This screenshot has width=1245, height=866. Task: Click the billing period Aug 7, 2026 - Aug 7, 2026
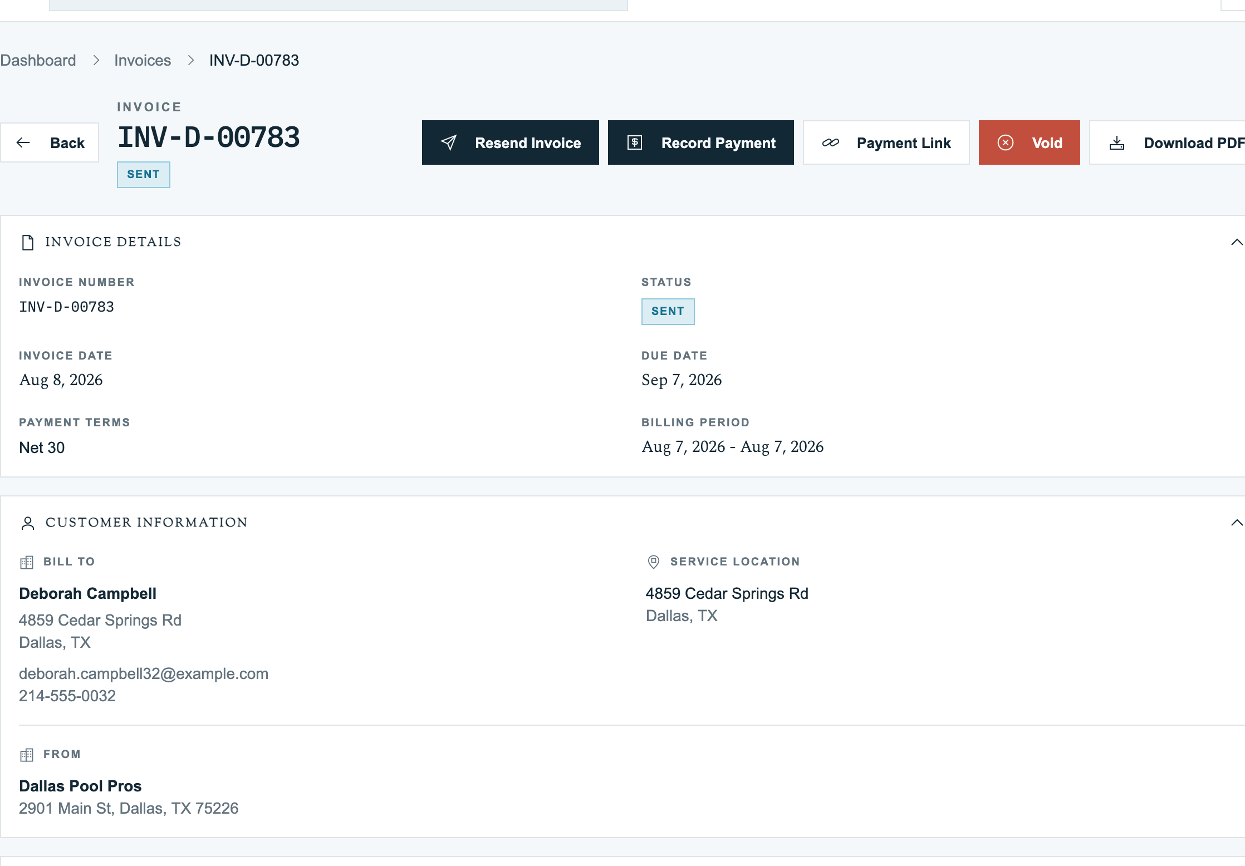[732, 446]
